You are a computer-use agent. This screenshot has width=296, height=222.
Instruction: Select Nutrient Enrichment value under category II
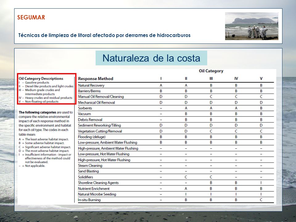coord(186,189)
